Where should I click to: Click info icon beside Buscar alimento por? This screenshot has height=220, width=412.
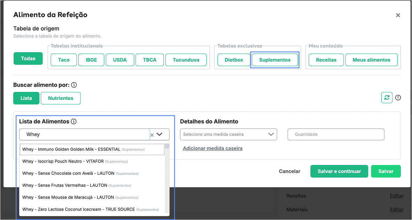[x=74, y=85]
